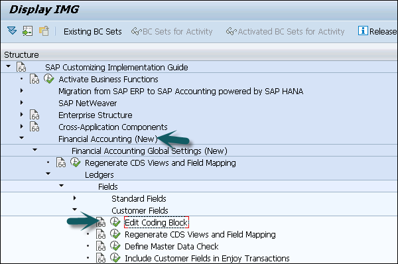Collapse the Financial Accounting (New) node
The width and height of the screenshot is (398, 264).
(22, 138)
